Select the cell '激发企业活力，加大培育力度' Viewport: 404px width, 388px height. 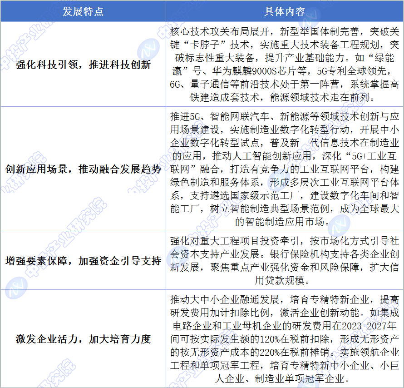click(x=83, y=339)
